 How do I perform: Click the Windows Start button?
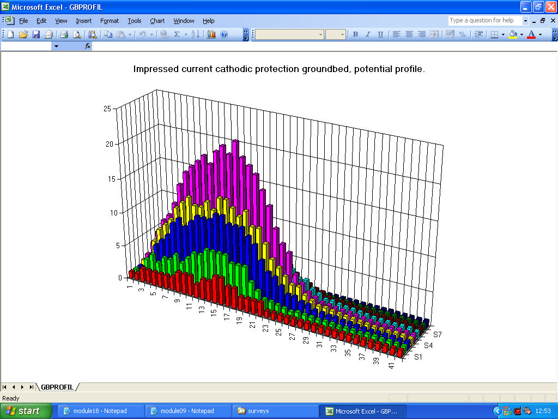[26, 411]
